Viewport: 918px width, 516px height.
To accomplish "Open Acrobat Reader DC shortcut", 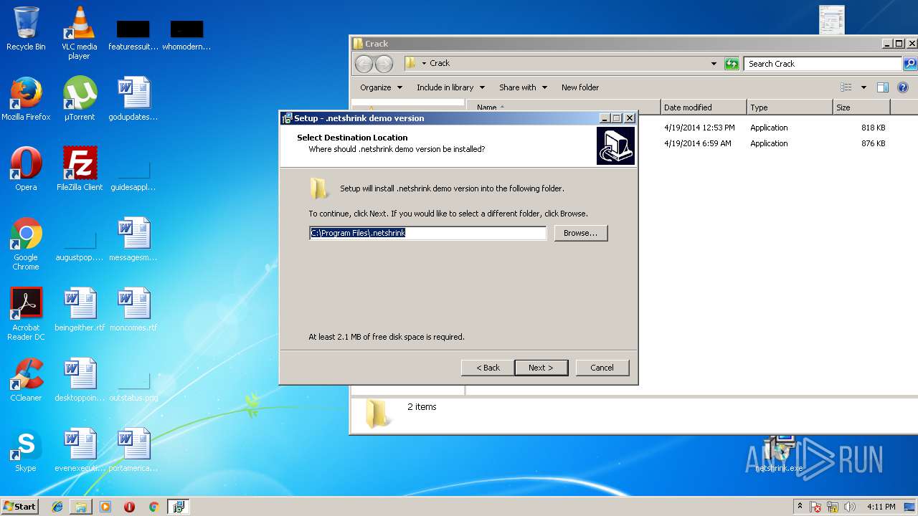I will click(26, 314).
